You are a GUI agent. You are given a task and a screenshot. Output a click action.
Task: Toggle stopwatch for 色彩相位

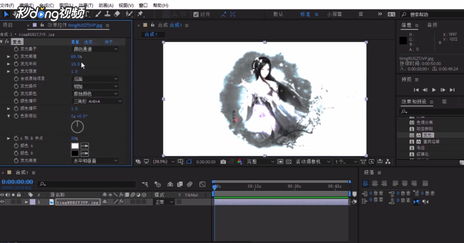click(x=16, y=116)
